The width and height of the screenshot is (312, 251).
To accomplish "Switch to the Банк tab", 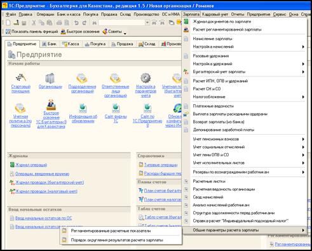I will (49, 44).
